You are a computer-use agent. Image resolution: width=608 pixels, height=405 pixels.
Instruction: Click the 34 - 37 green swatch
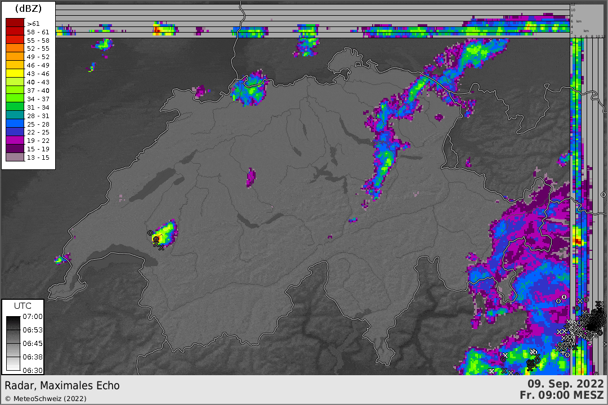tap(15, 98)
